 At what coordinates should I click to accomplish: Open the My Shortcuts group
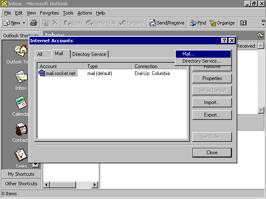[x=21, y=174]
